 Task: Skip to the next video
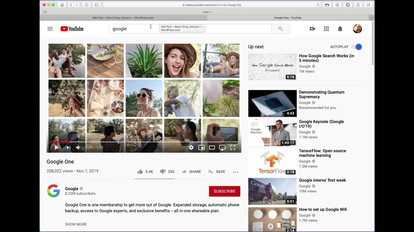point(68,147)
